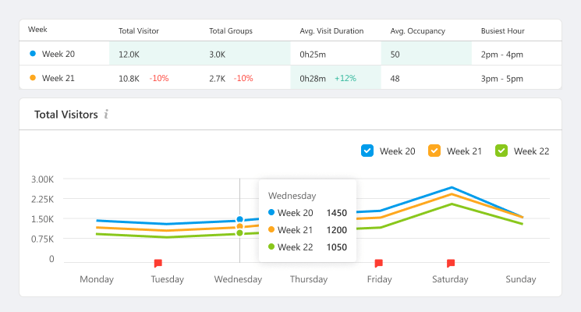
Task: Select the orange Week 21 data point on Wednesday
Action: pos(239,227)
